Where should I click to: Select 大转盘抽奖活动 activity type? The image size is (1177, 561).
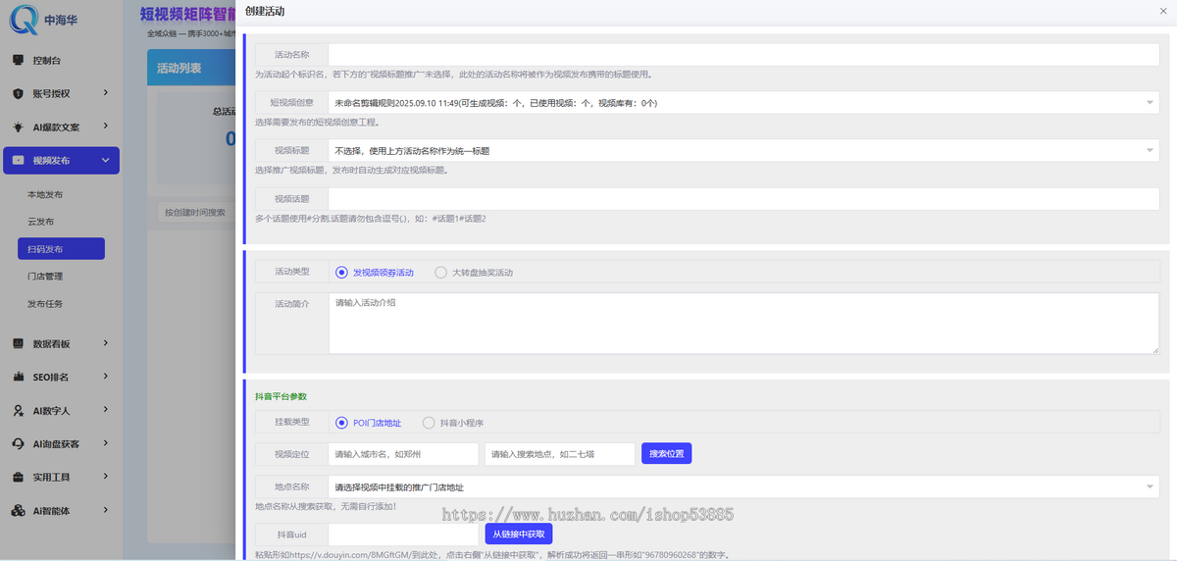pos(474,272)
